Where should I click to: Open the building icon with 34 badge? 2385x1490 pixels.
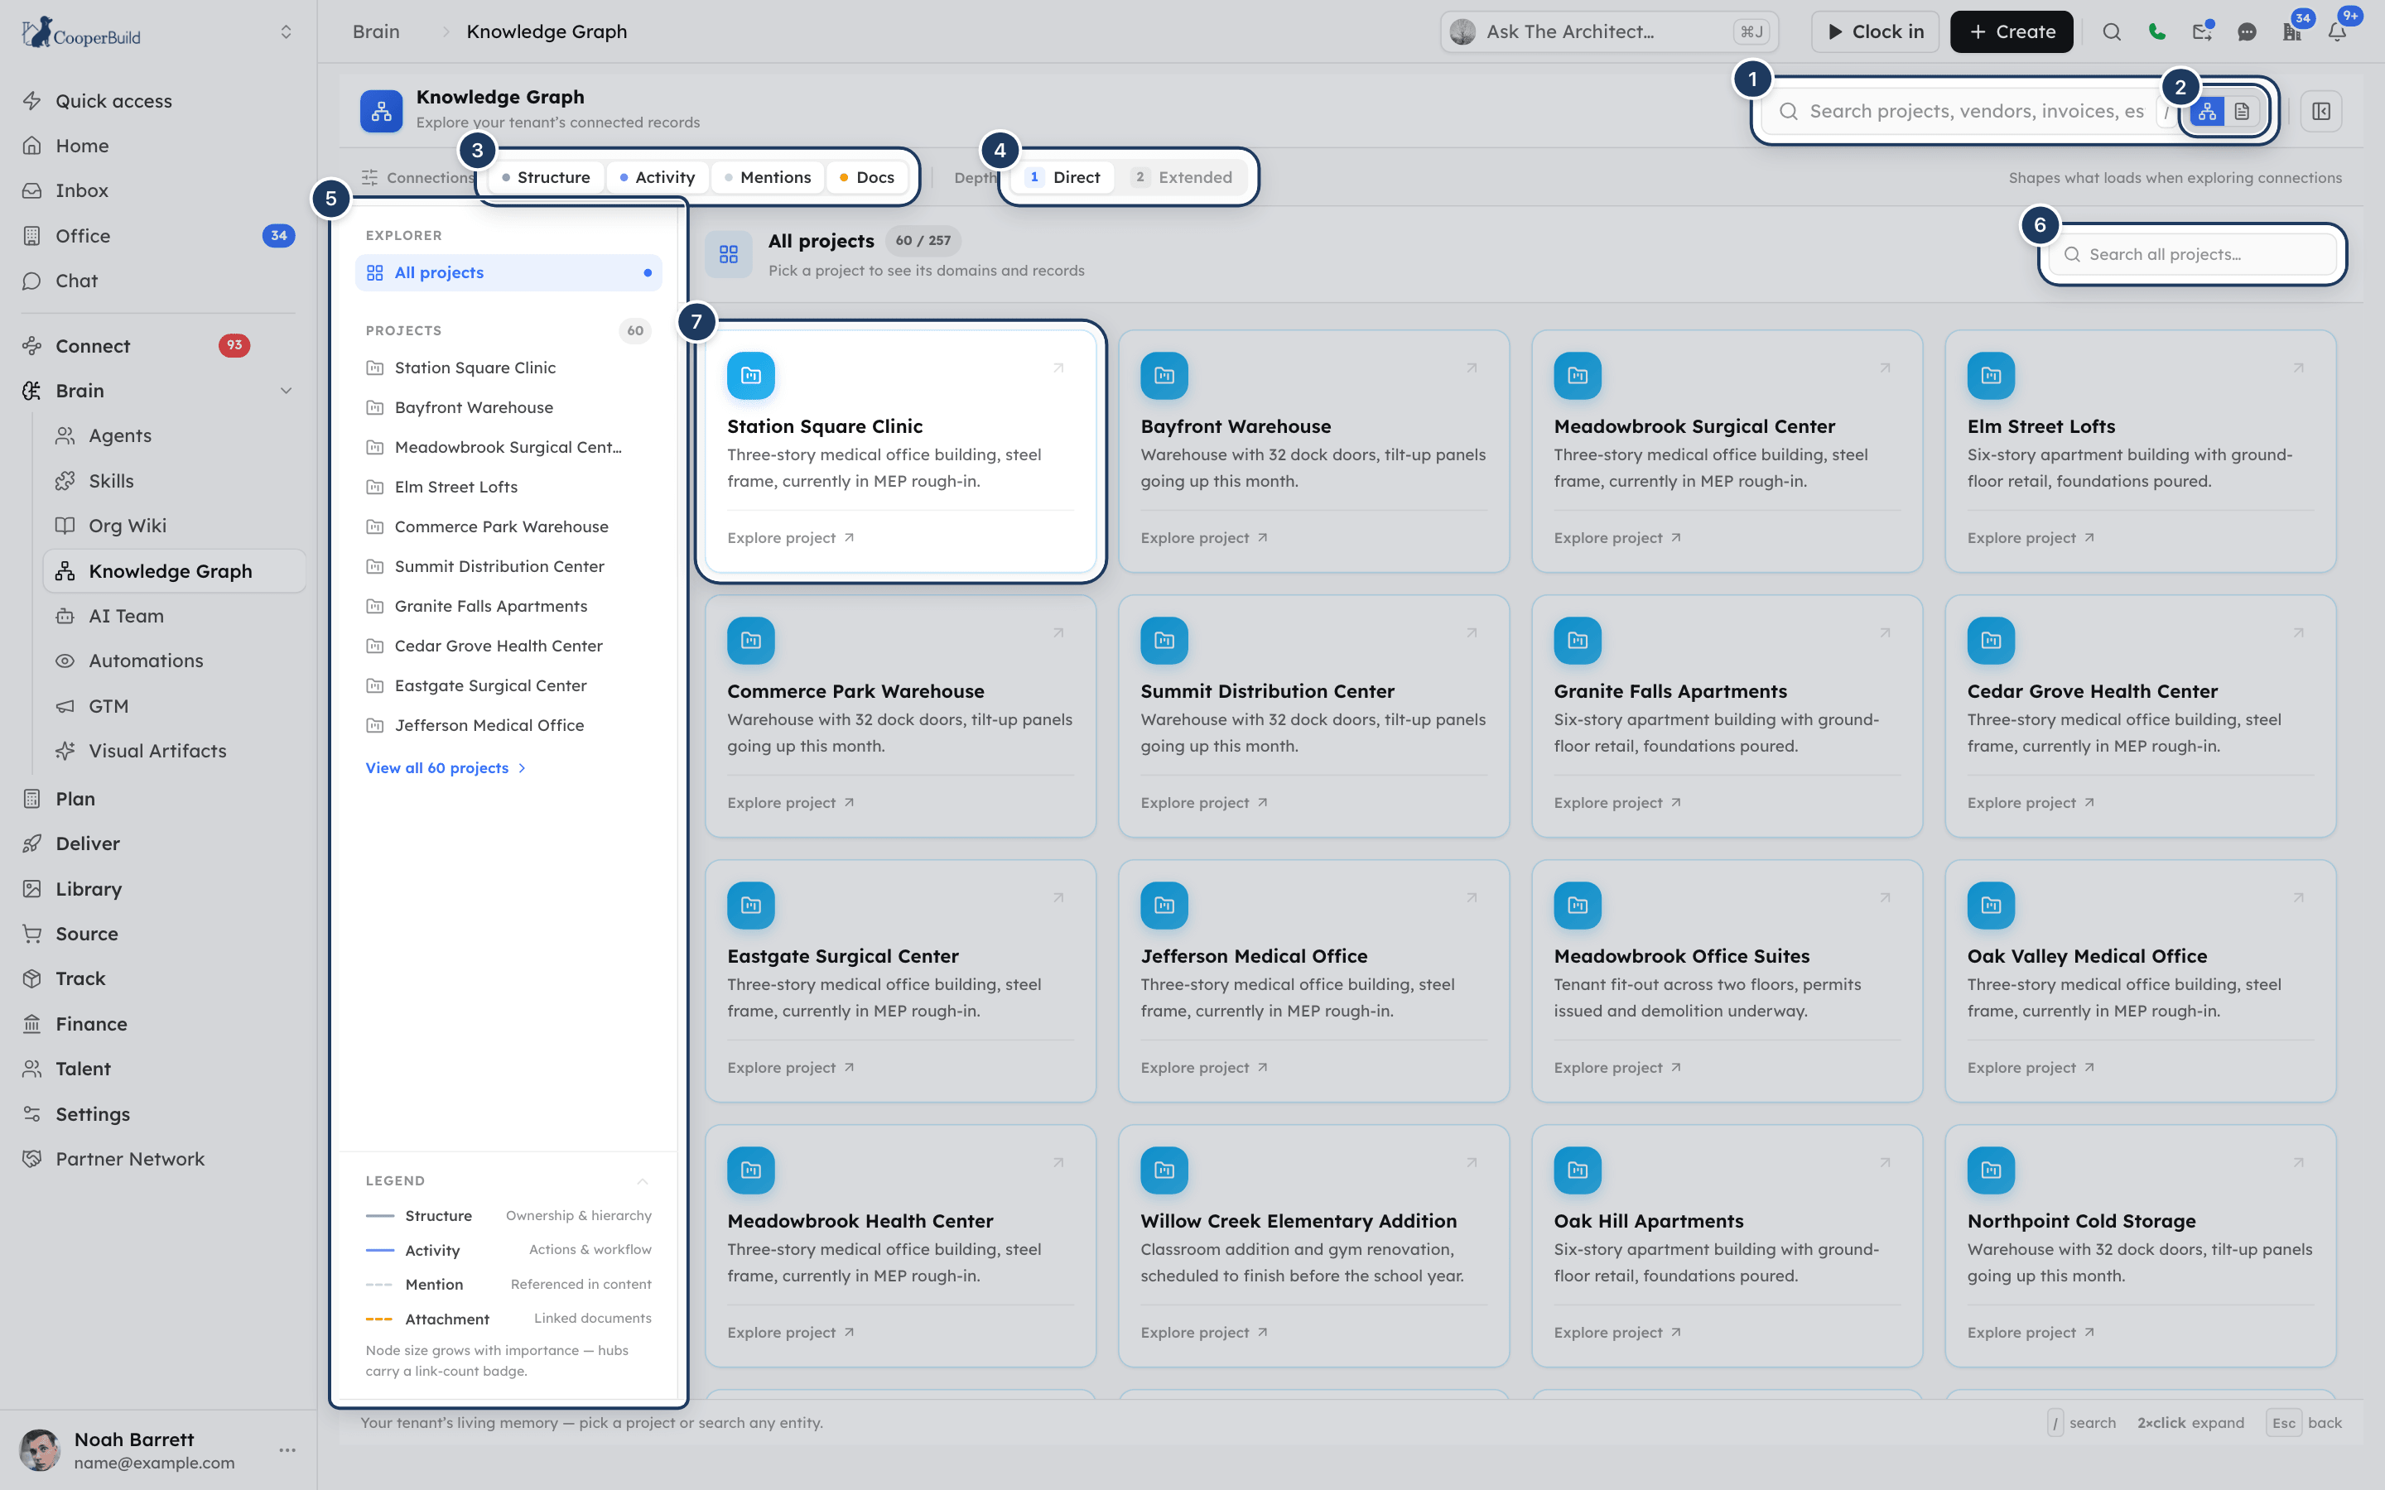[x=2292, y=31]
